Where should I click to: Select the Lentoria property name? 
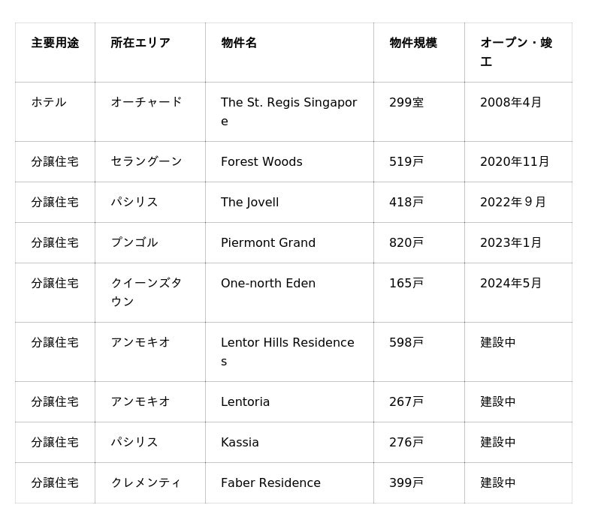click(245, 402)
